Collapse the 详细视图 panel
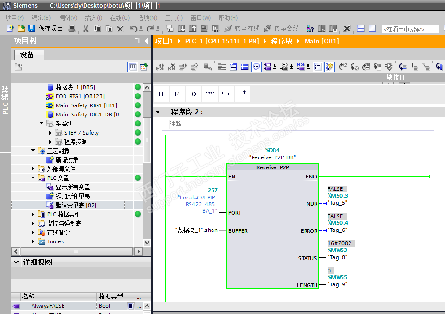This screenshot has width=445, height=314. [16, 262]
